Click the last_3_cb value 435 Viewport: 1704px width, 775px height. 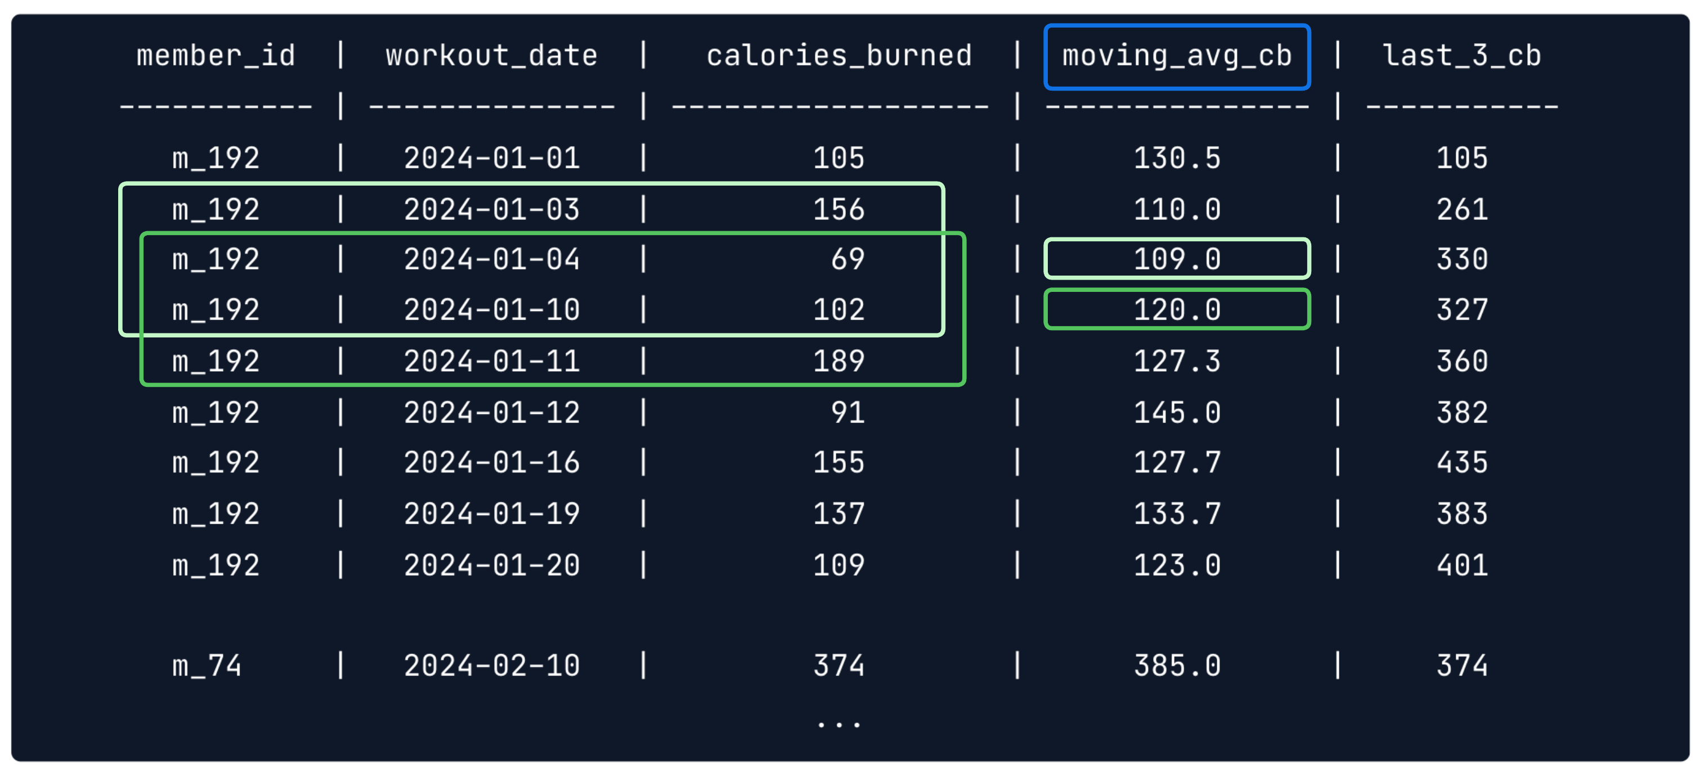[1462, 463]
